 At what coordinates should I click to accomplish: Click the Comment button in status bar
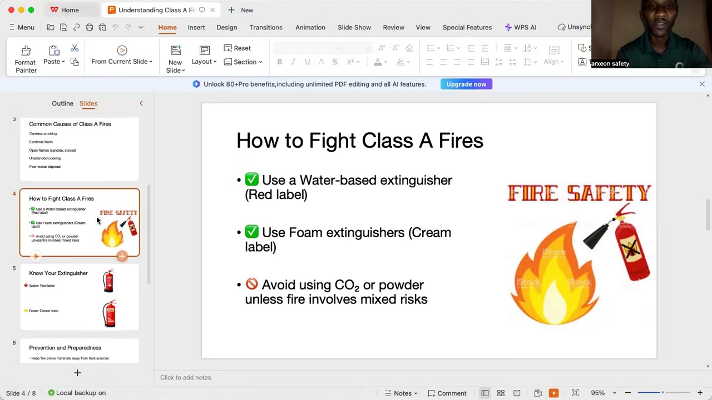tap(447, 393)
